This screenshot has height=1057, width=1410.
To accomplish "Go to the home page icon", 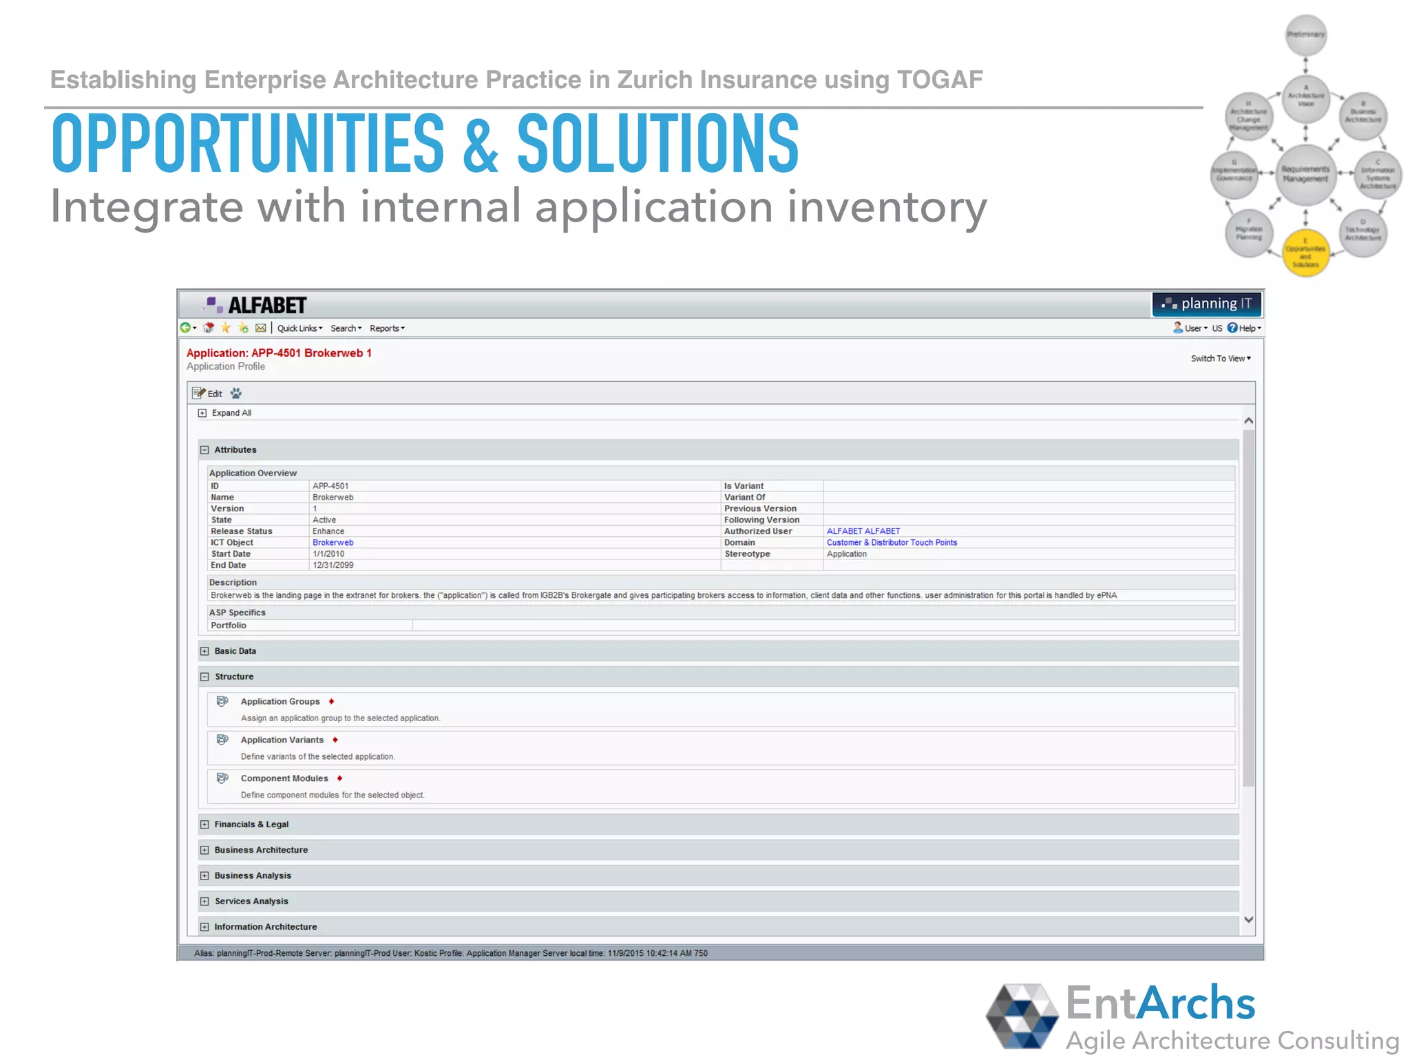I will coord(209,328).
